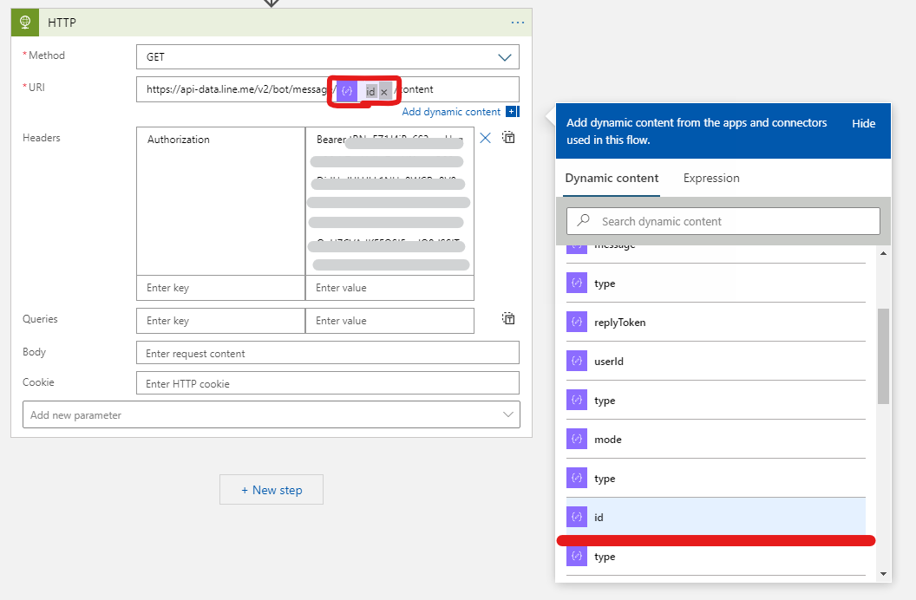Open the HTTP action ellipsis menu
The width and height of the screenshot is (916, 600).
[518, 23]
